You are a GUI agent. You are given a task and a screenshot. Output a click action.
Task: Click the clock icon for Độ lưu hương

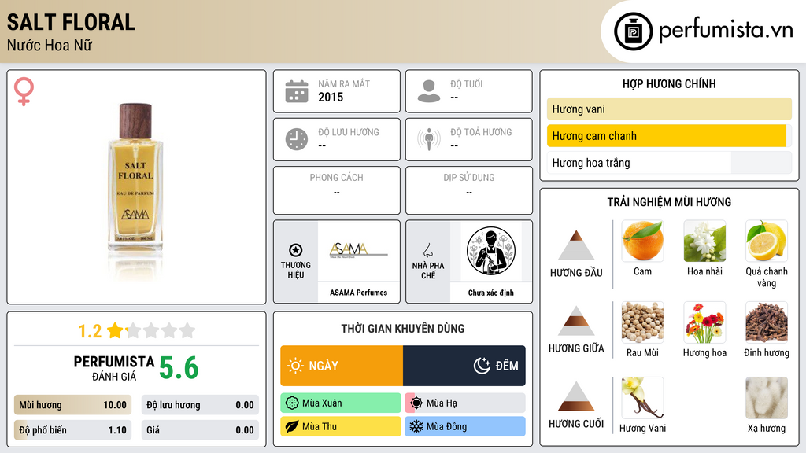(x=297, y=139)
